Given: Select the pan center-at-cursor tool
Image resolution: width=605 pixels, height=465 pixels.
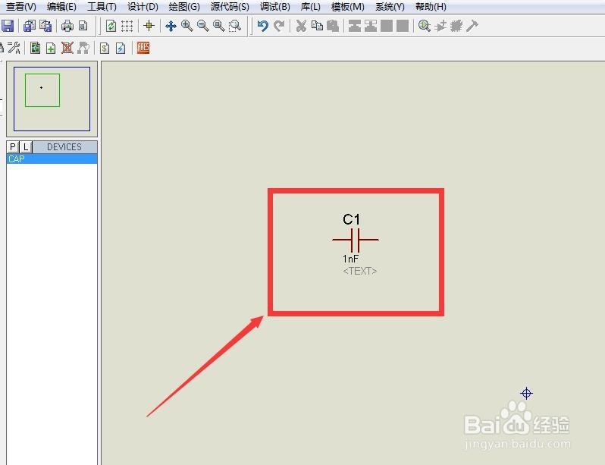Looking at the screenshot, I should [x=171, y=27].
